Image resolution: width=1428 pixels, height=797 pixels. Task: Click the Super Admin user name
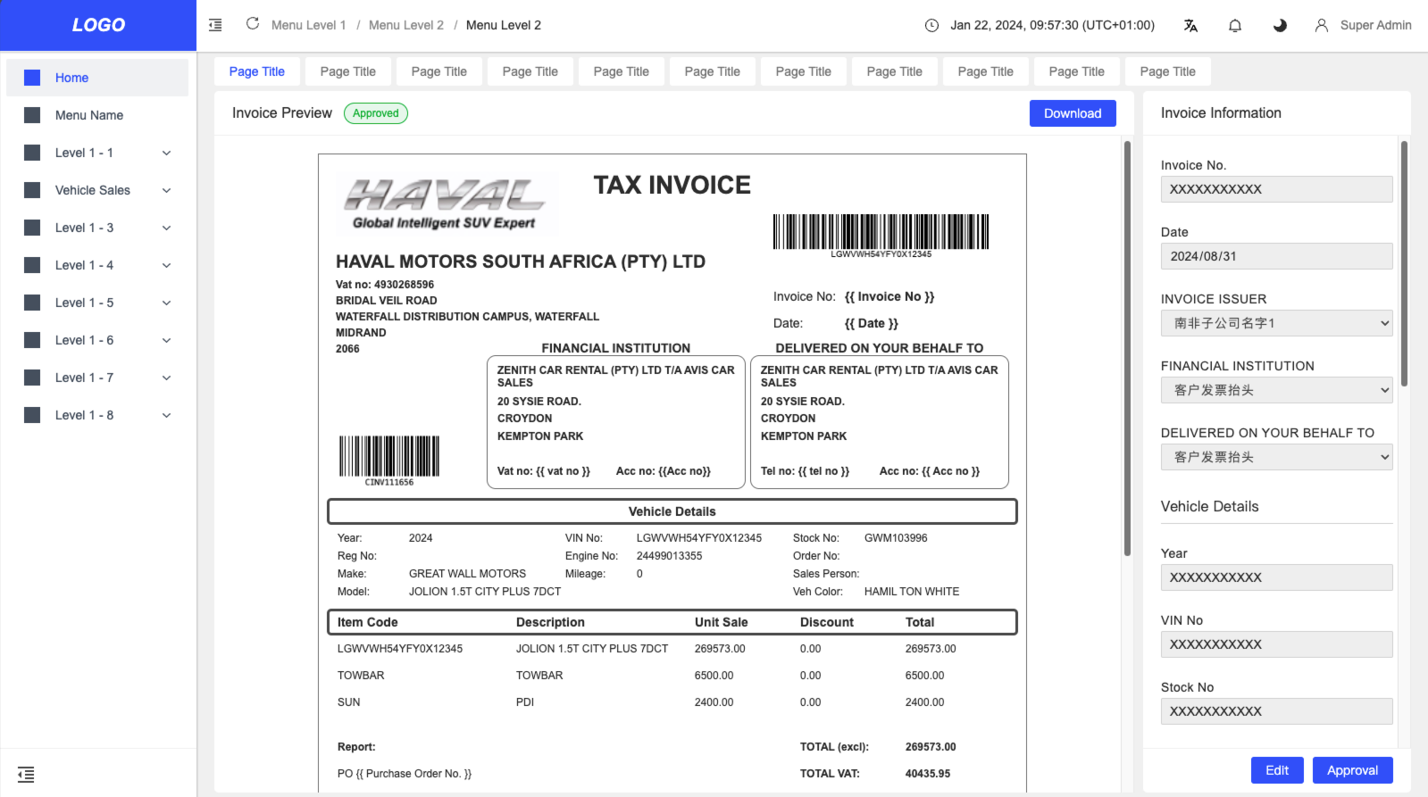(x=1375, y=25)
